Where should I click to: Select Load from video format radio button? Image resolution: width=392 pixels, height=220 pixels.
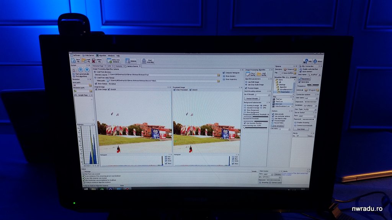tap(95, 78)
